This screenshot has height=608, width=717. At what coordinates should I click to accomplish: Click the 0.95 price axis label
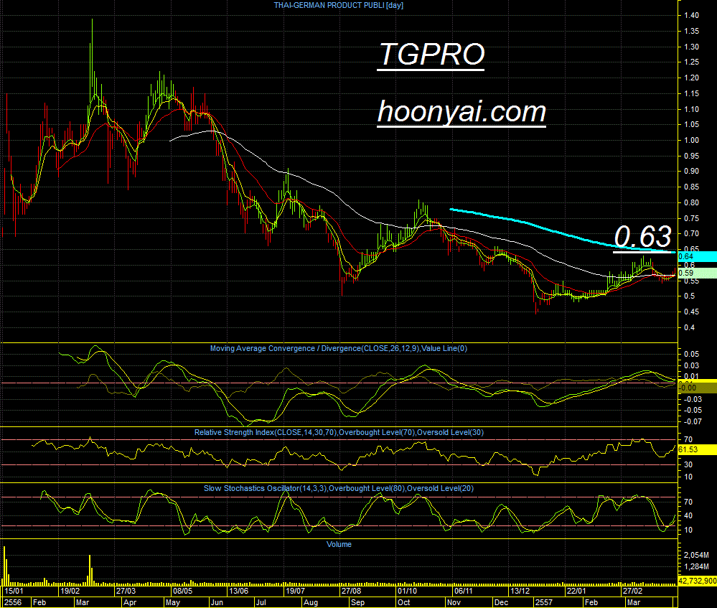[x=691, y=156]
